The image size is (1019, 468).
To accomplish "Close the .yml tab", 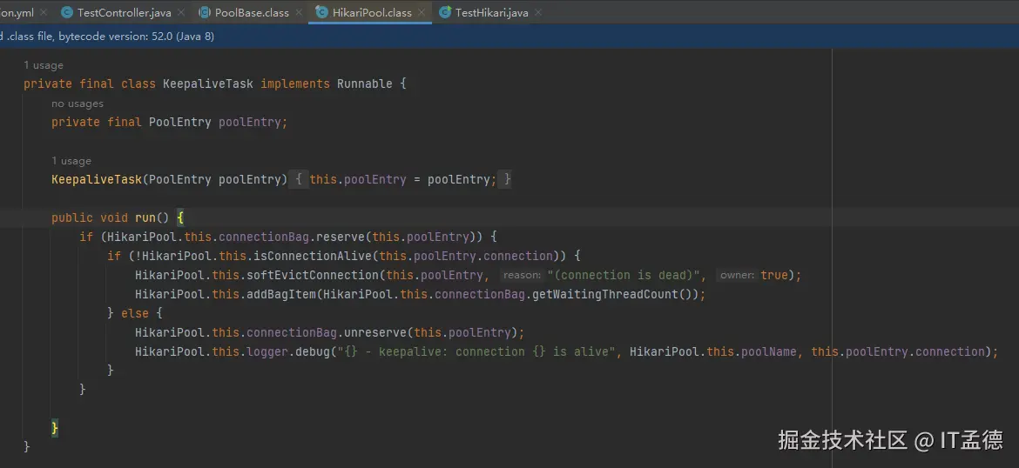I will coord(44,12).
